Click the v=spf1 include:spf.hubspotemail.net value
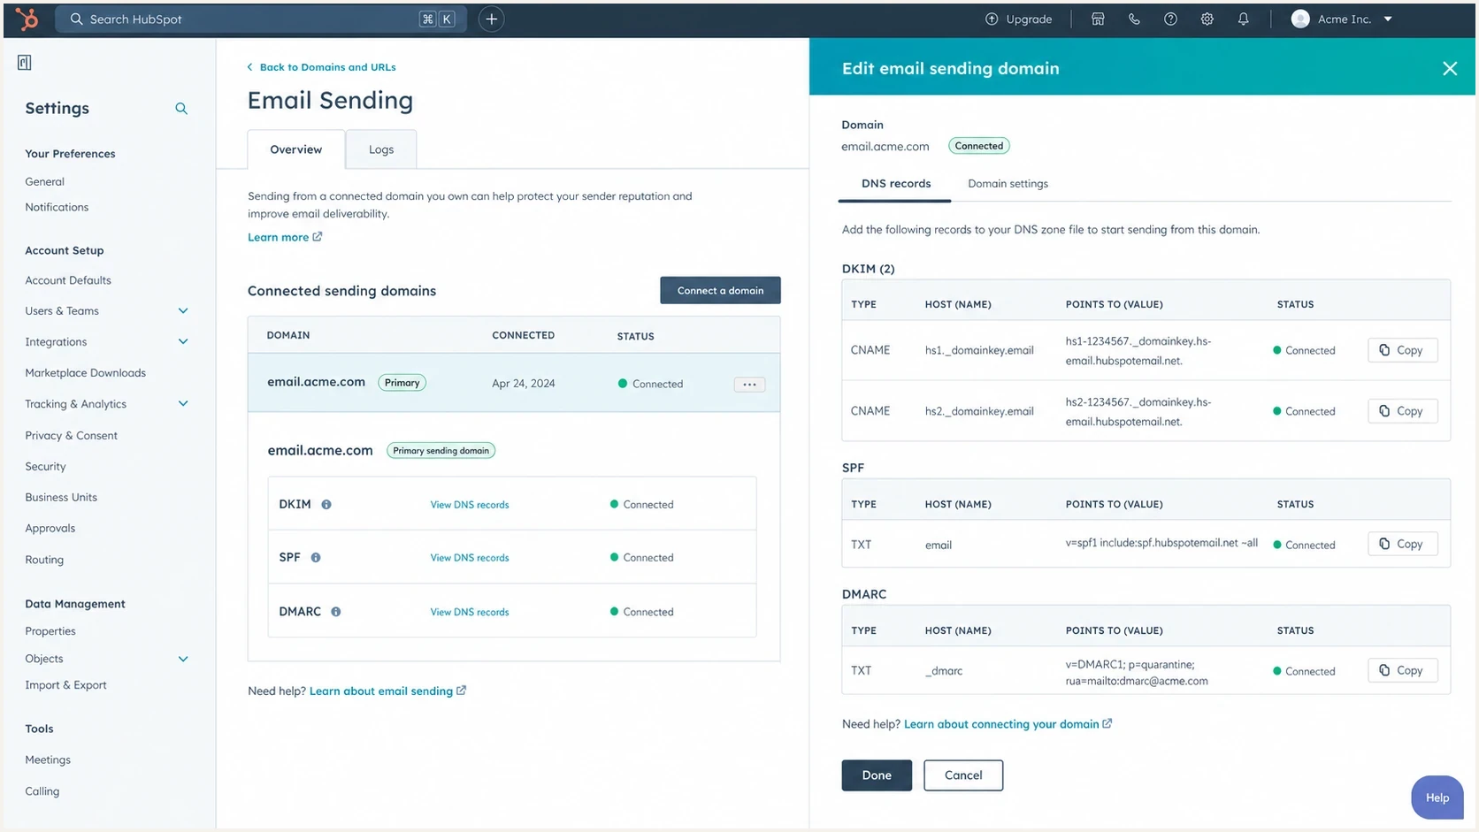 [x=1161, y=543]
